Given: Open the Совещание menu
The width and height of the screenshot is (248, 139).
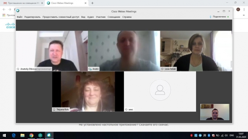Looking at the screenshot, I should (x=114, y=17).
